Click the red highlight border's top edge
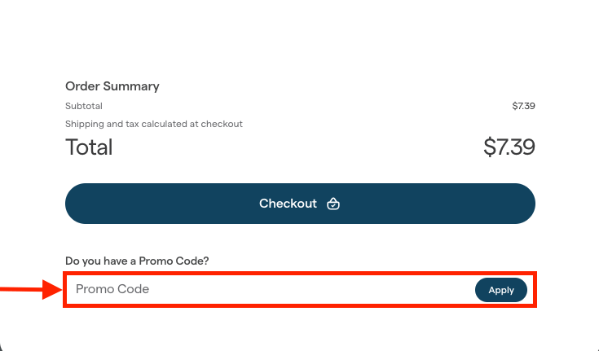 (x=300, y=273)
